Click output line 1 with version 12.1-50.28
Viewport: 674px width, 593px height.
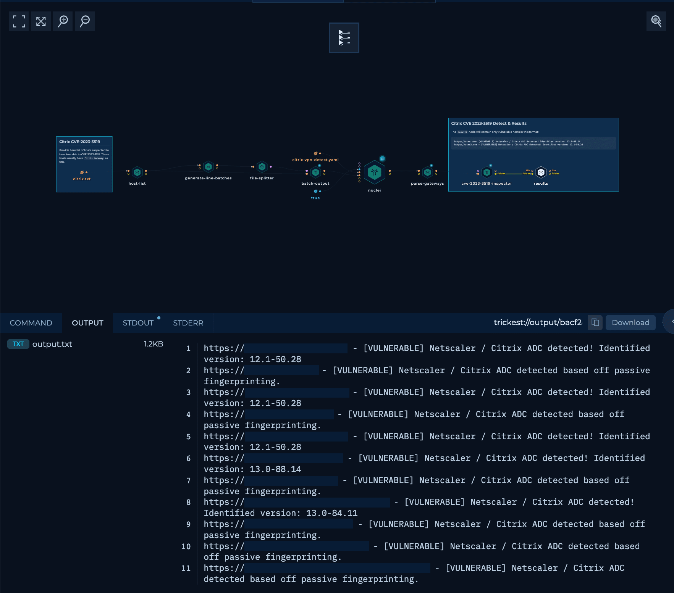427,354
